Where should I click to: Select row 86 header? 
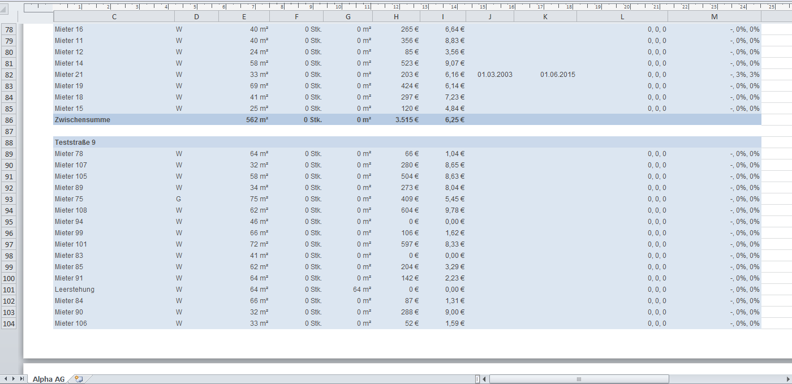tap(8, 120)
